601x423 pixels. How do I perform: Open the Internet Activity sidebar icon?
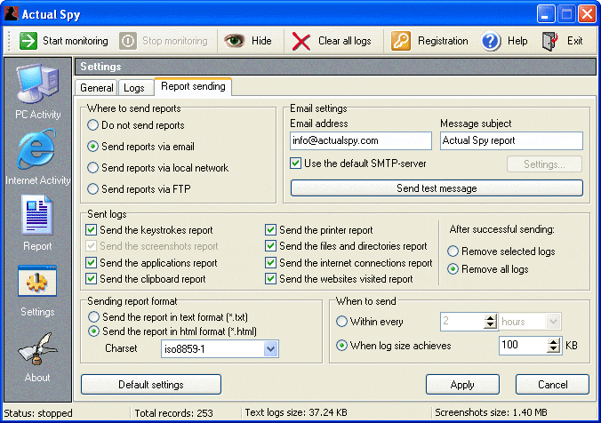point(36,149)
